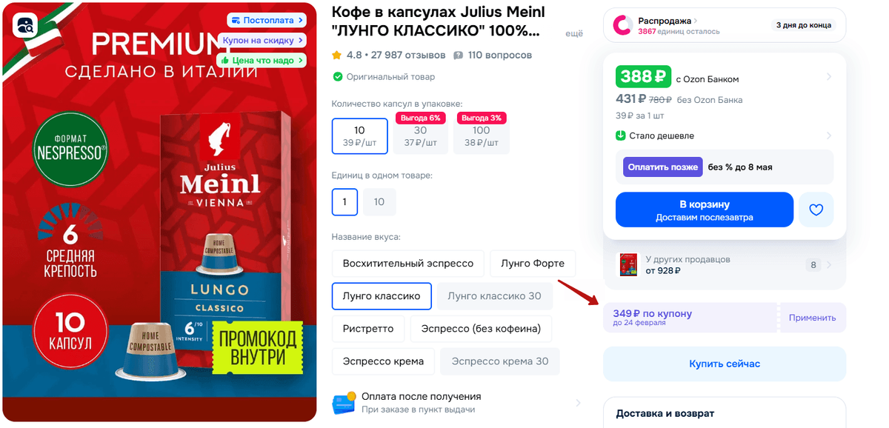The height and width of the screenshot is (428, 889).
Task: Click the yellow rating star icon
Action: [337, 56]
